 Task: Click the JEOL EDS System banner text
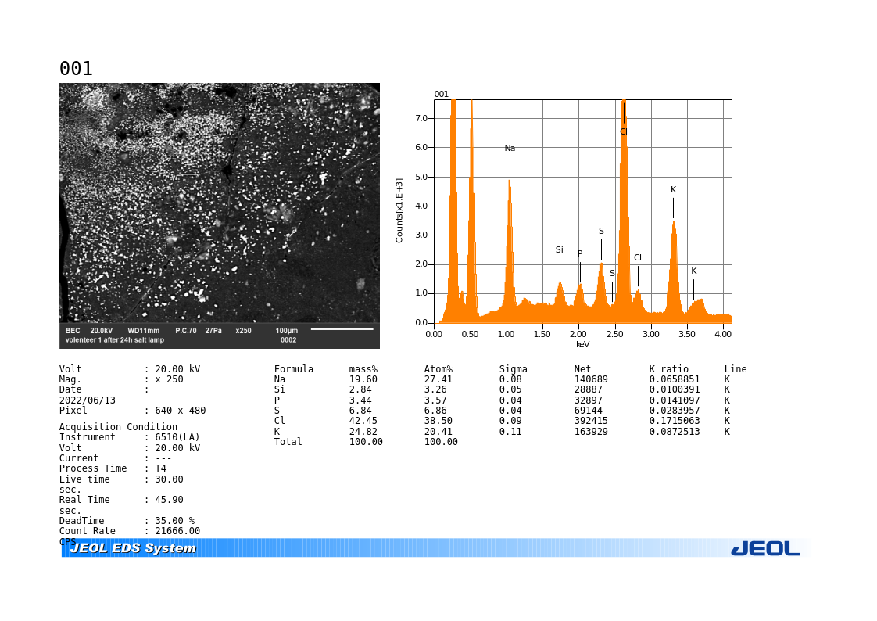click(133, 548)
